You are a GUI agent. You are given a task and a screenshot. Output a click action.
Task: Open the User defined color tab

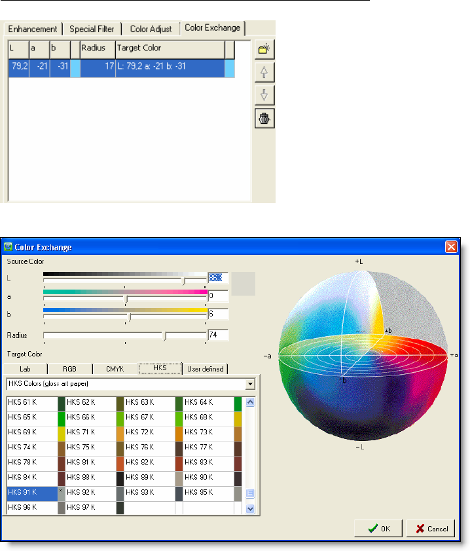[204, 369]
